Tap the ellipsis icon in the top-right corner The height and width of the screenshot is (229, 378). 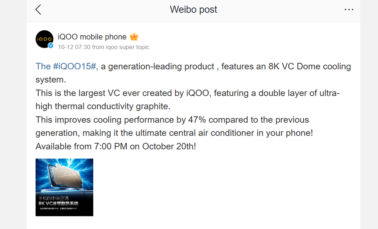(349, 9)
